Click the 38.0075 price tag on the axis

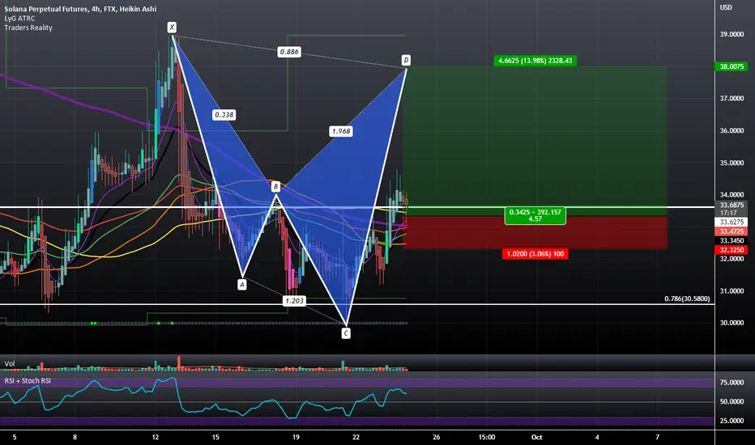(732, 66)
